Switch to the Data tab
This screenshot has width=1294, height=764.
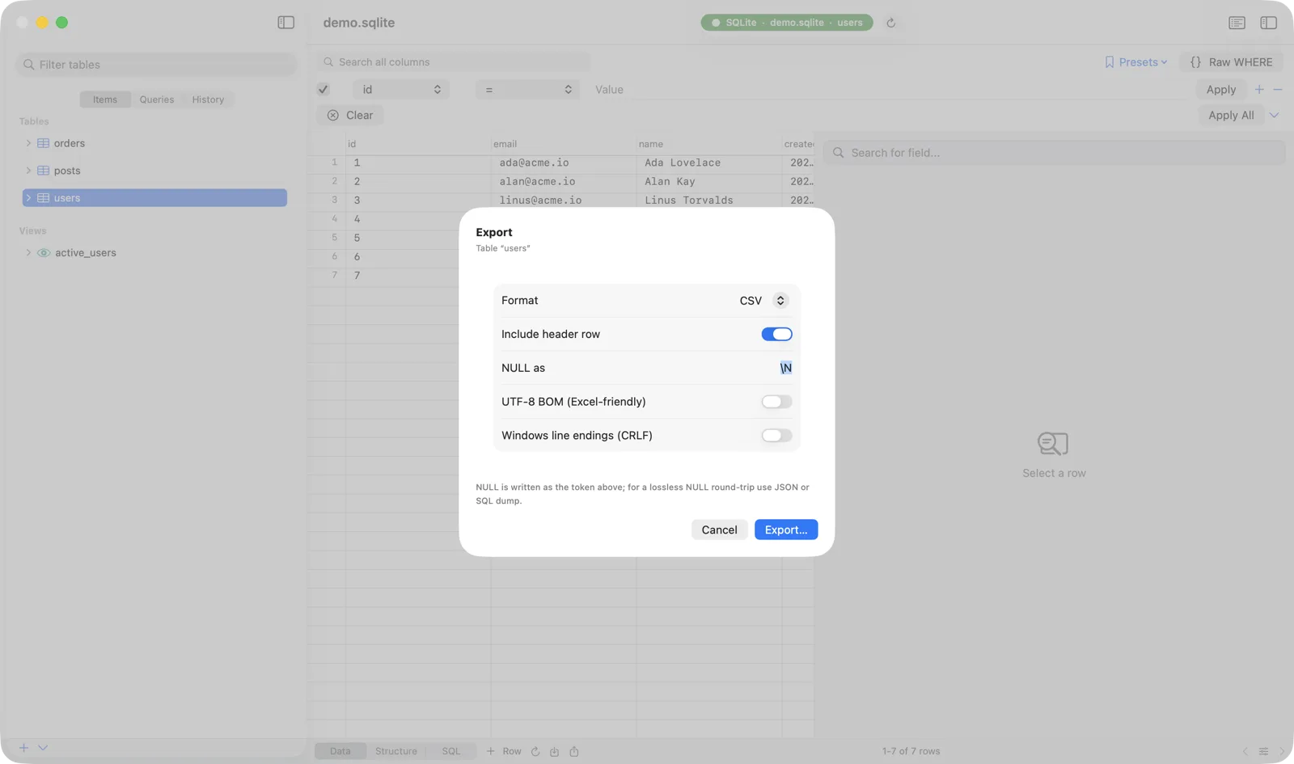pos(340,751)
